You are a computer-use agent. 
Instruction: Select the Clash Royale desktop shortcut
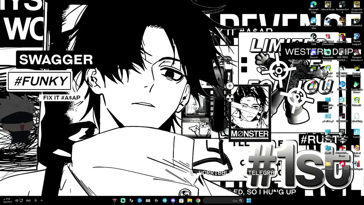pyautogui.click(x=357, y=165)
